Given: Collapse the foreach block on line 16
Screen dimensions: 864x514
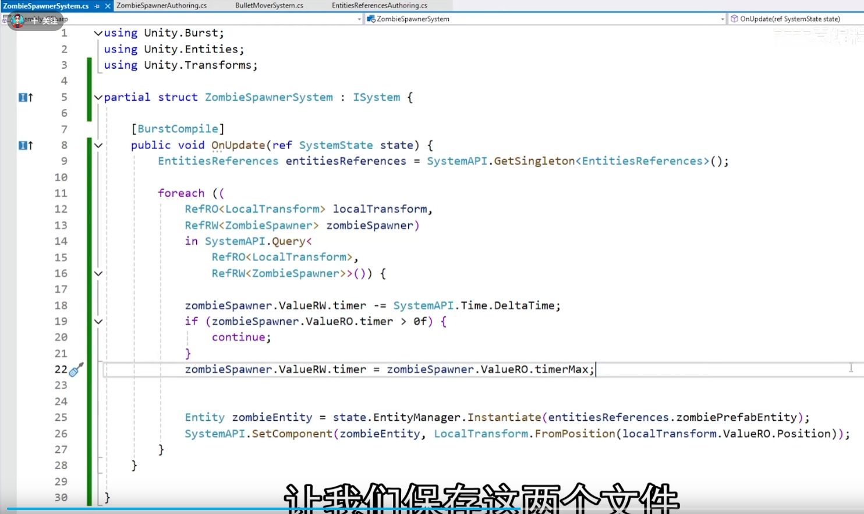Looking at the screenshot, I should [98, 273].
